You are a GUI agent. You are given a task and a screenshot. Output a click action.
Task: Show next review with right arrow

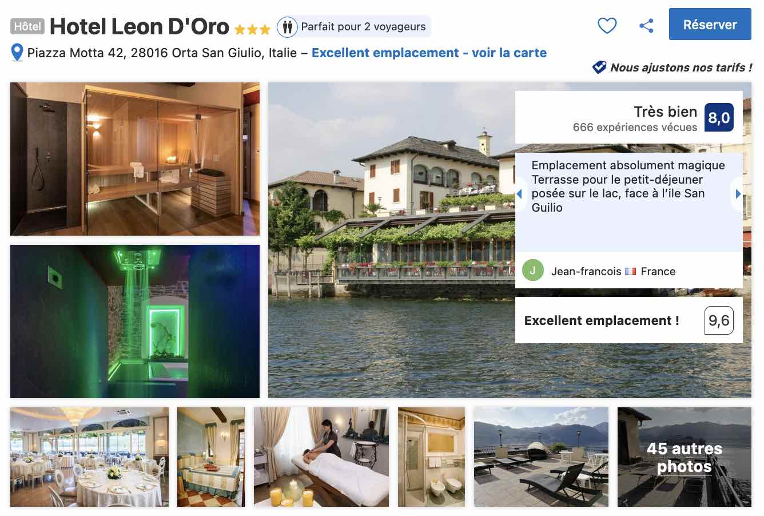(738, 194)
